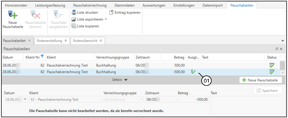Open the tab list overflow arrow

point(283,41)
